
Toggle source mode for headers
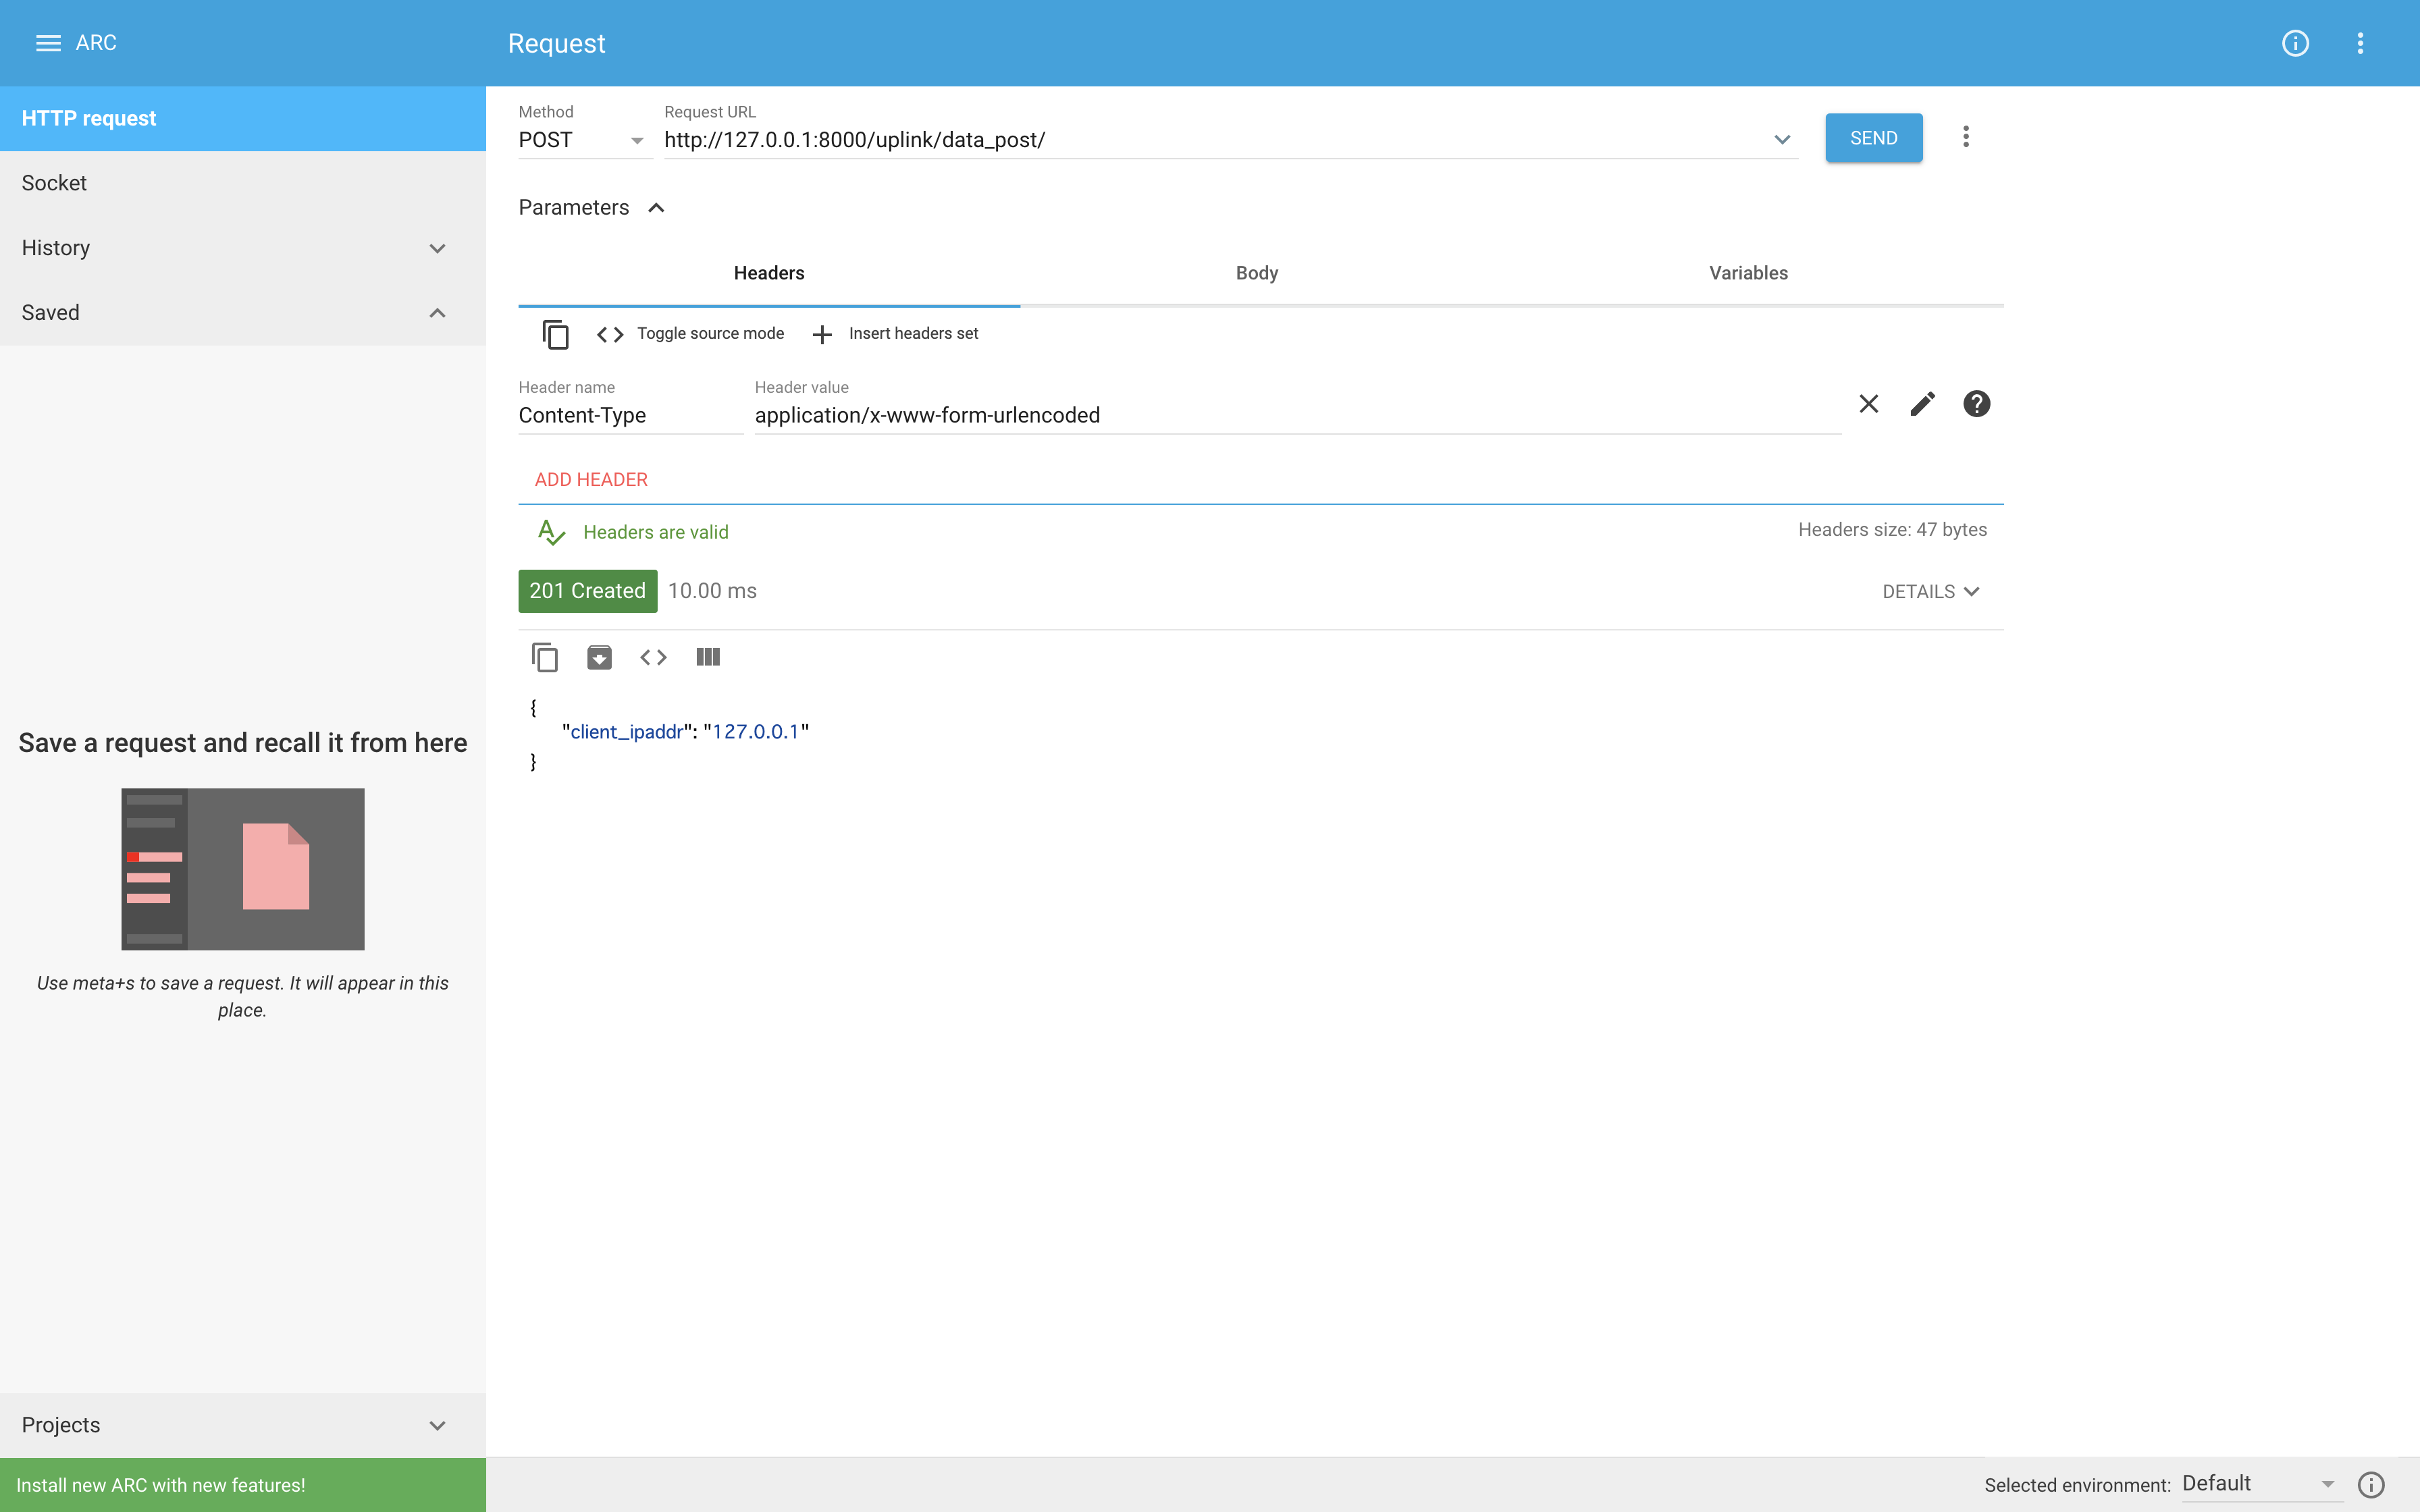[691, 334]
